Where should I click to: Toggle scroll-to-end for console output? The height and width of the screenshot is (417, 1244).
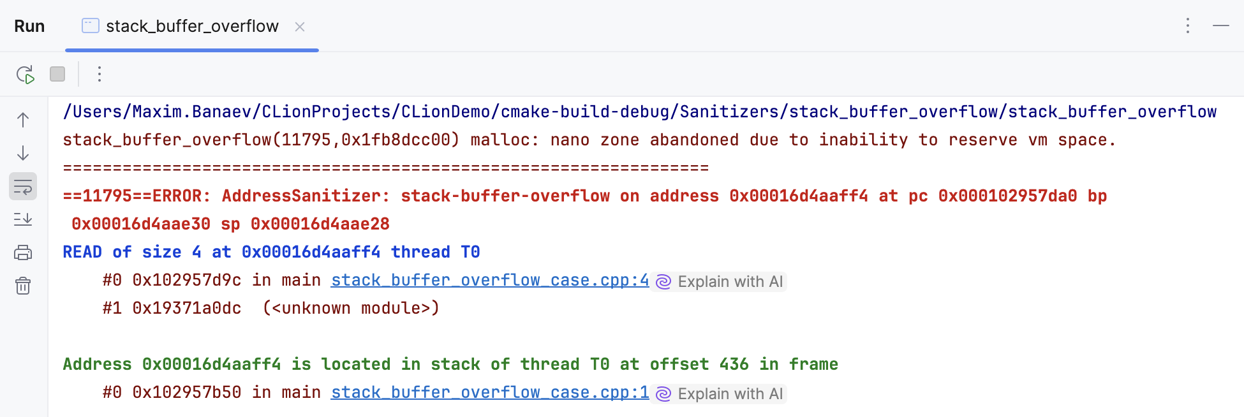point(23,219)
